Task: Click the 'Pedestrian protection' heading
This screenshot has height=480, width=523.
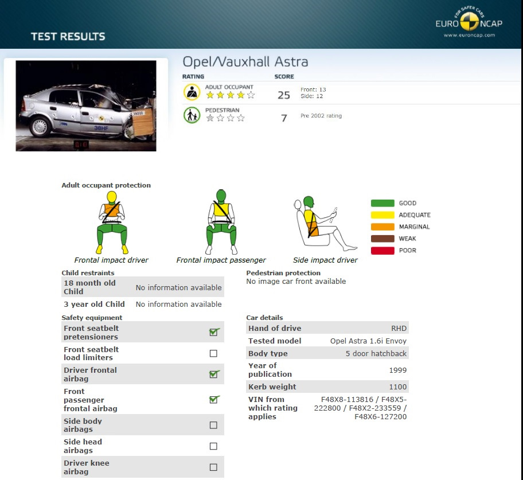Action: 283,273
